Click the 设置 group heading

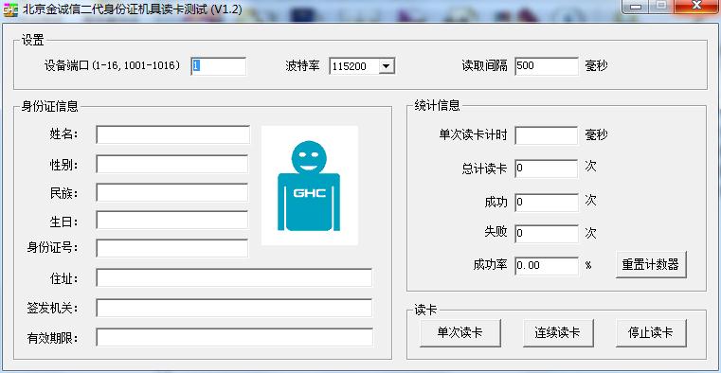[x=33, y=41]
